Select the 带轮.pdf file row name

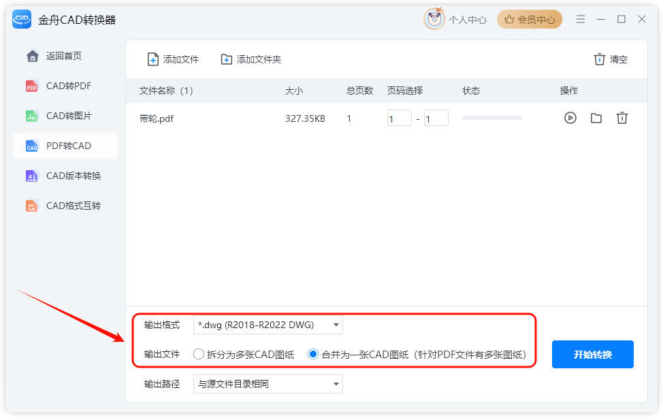pyautogui.click(x=157, y=119)
